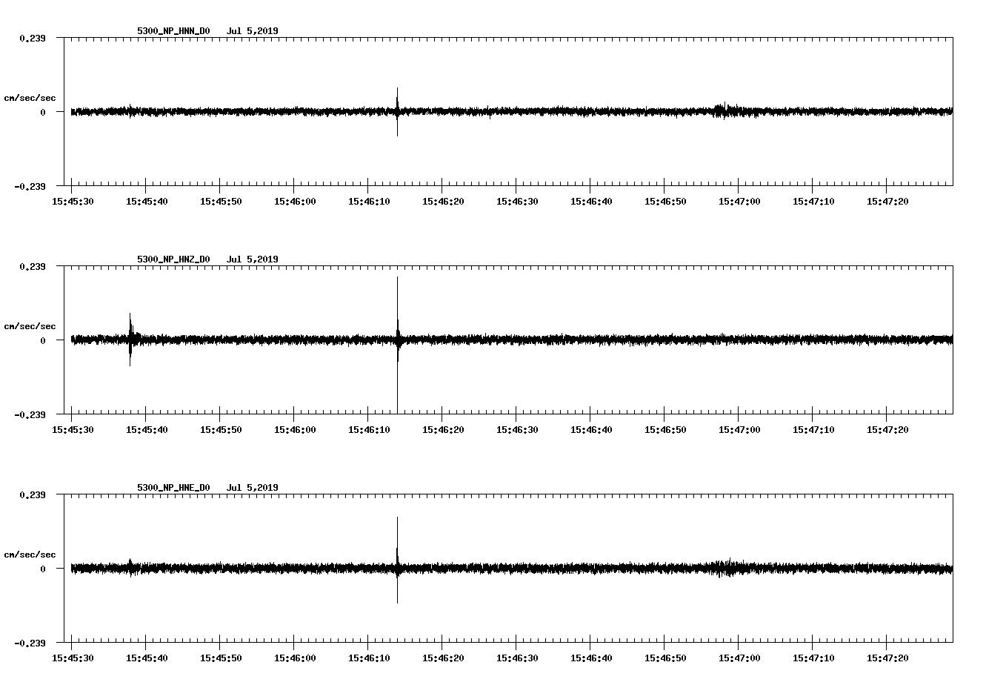Click the 15:45:30 time label under HNE plot
The image size is (1006, 685).
(x=73, y=658)
